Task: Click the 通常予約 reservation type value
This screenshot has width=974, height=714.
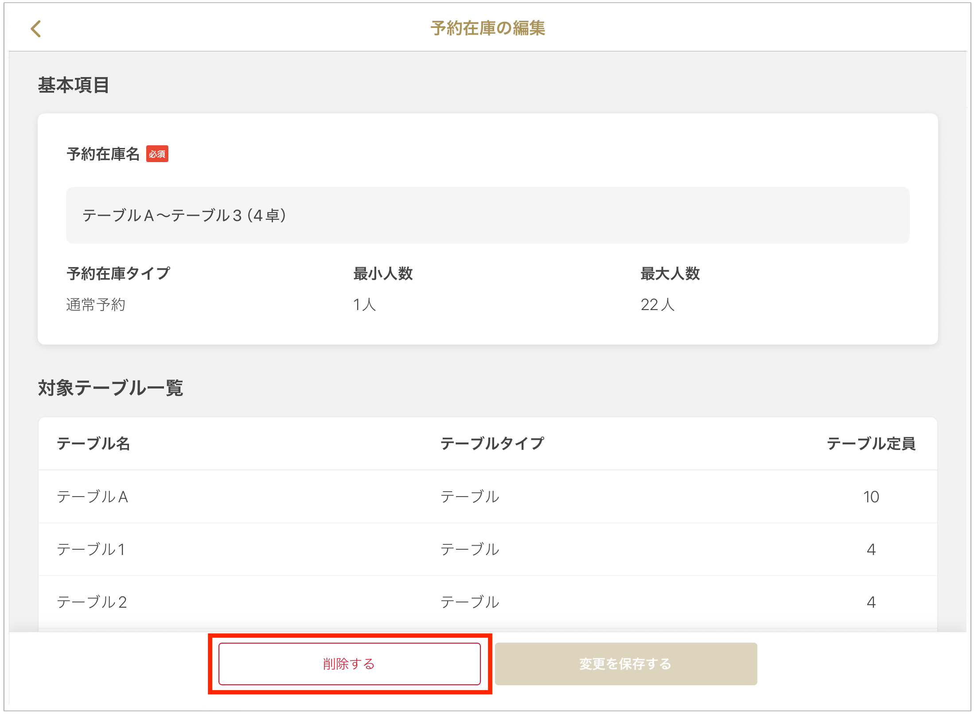Action: click(x=96, y=305)
